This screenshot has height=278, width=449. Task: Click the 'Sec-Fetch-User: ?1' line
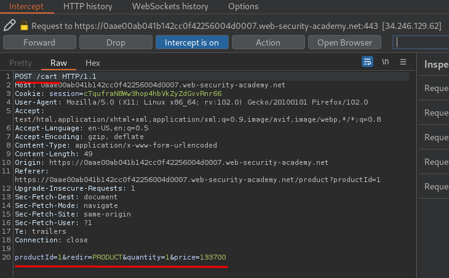[x=54, y=223]
